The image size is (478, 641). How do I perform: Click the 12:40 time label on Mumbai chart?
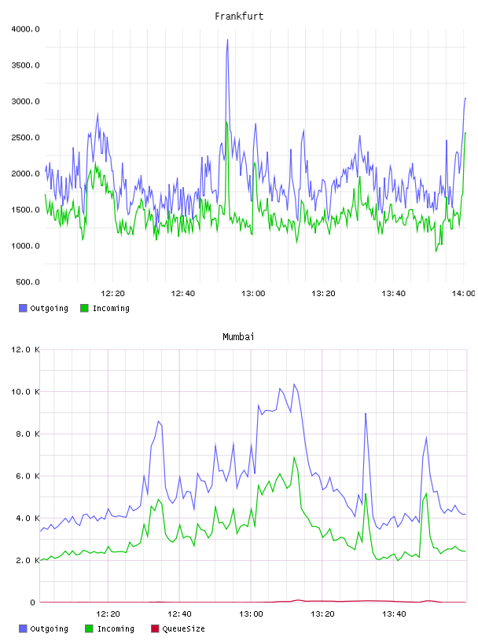click(179, 614)
